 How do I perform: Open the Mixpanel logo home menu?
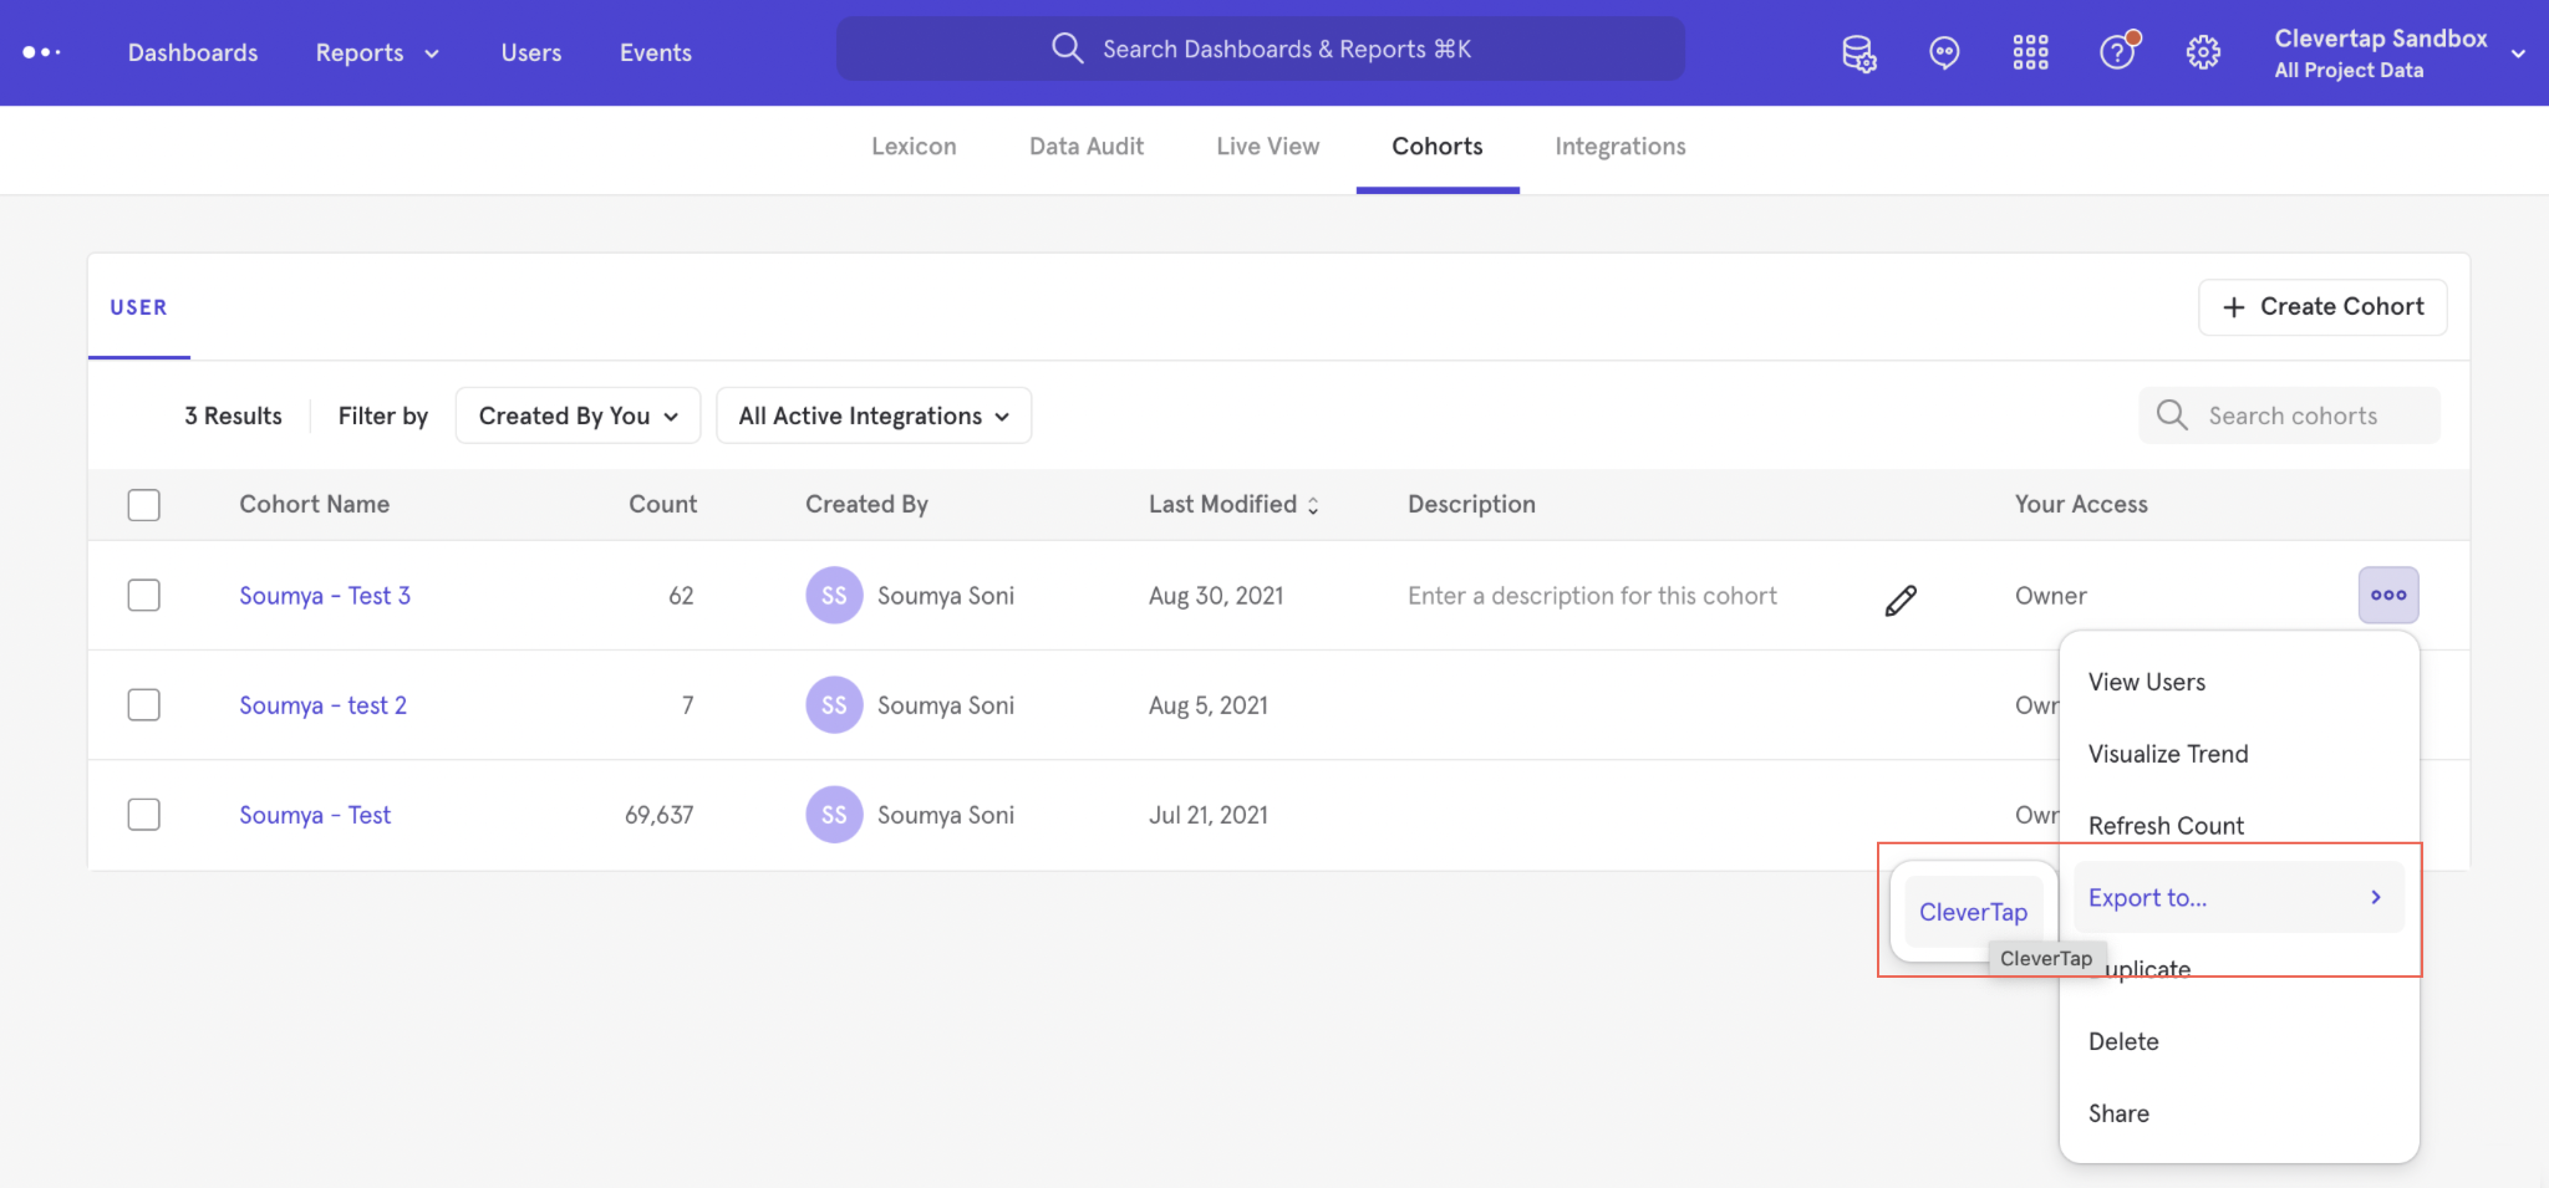(42, 52)
